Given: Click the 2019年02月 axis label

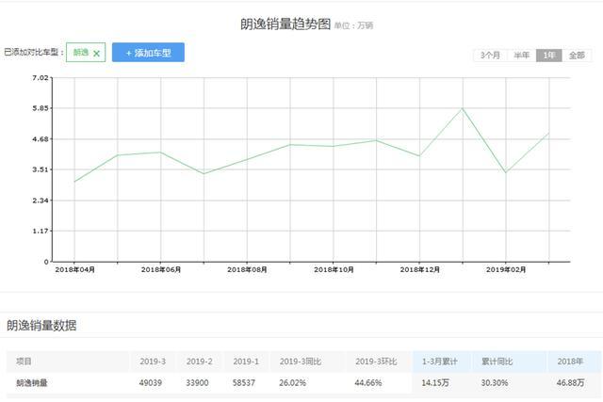Looking at the screenshot, I should (506, 270).
